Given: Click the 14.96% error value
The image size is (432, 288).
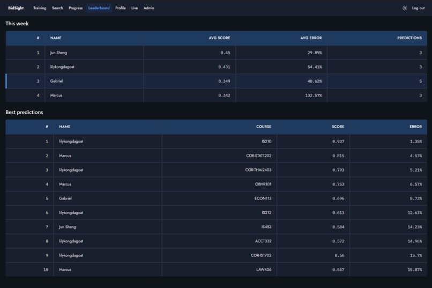Looking at the screenshot, I should (x=415, y=241).
